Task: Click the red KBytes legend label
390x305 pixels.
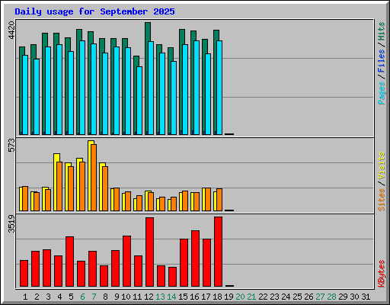Action: pos(382,274)
